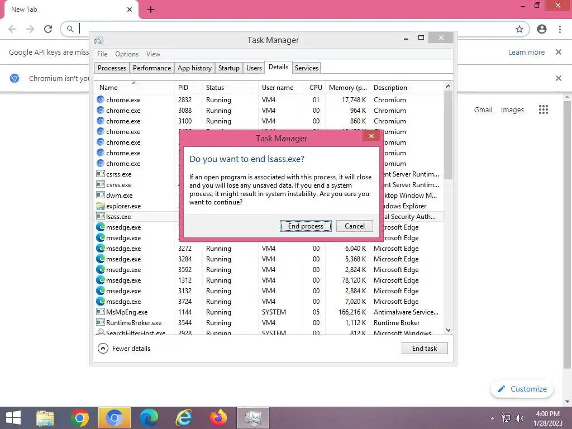The width and height of the screenshot is (572, 429).
Task: Open Task Manager File menu
Action: coord(102,54)
